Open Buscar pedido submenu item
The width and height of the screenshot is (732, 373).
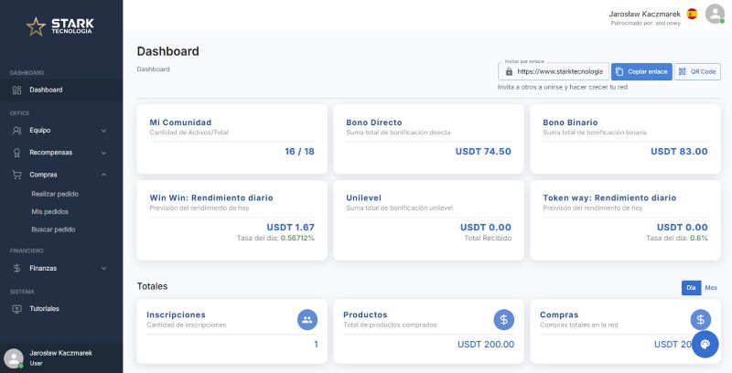coord(52,229)
